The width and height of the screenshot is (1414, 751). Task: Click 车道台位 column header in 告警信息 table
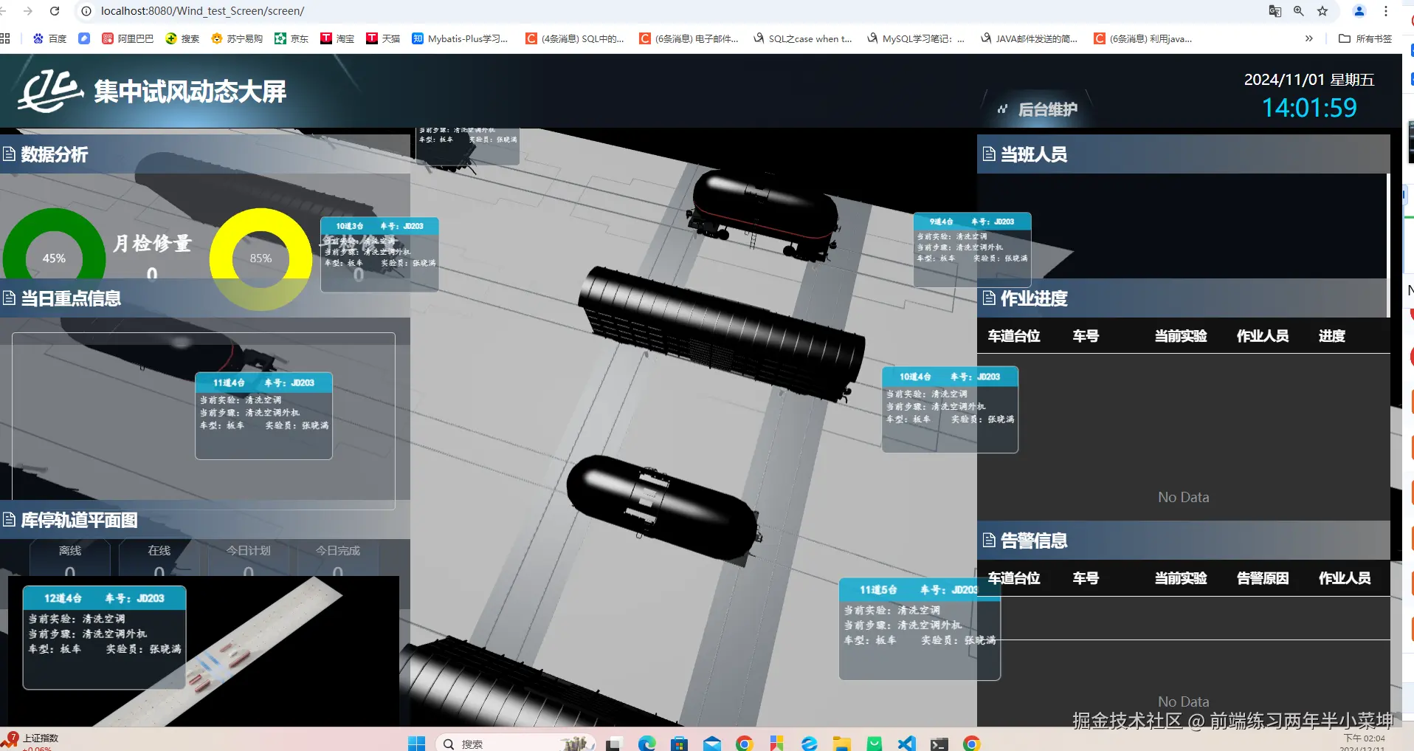click(x=1014, y=578)
